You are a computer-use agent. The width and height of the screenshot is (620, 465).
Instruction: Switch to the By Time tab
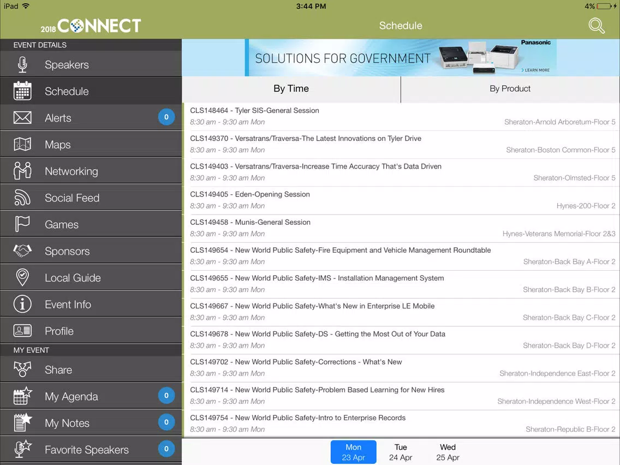pyautogui.click(x=291, y=89)
